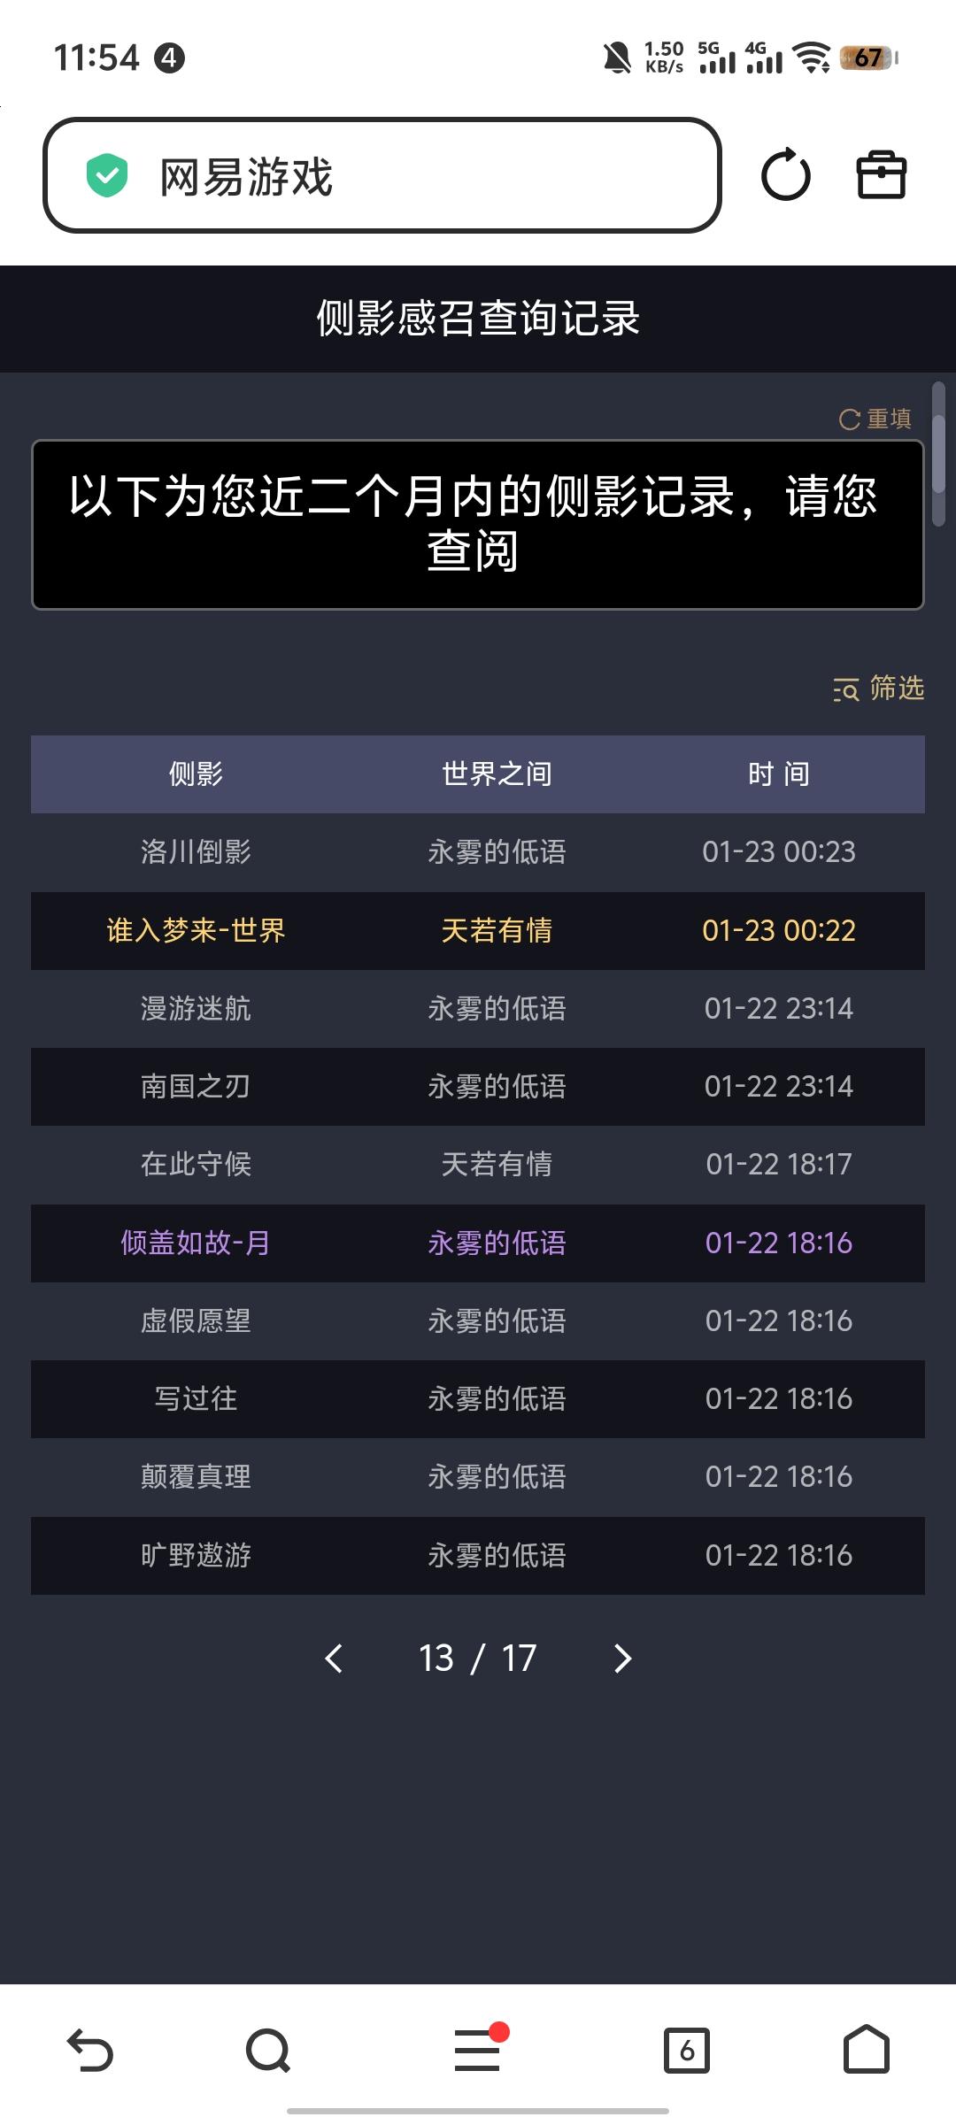Select the 侧影 column header
The image size is (956, 2117).
tap(196, 774)
